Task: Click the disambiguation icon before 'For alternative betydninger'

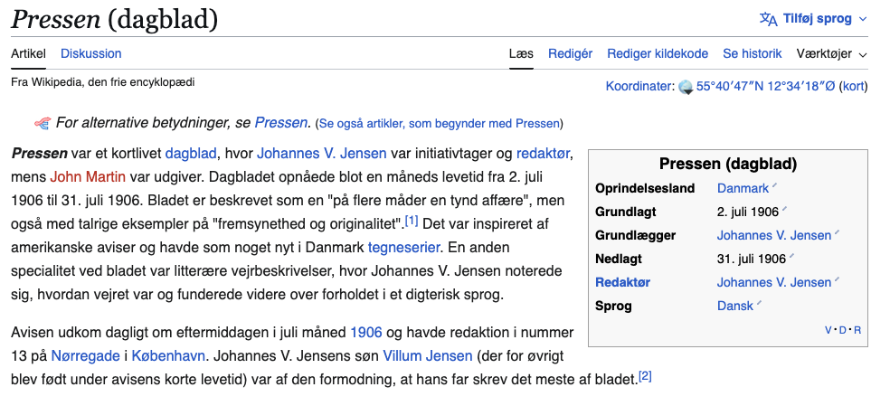Action: click(42, 123)
